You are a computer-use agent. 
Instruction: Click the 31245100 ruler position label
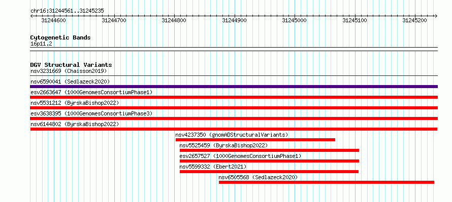pyautogui.click(x=354, y=20)
